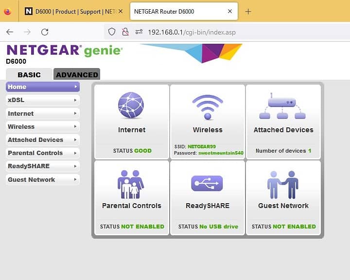Open a new browser tab
350x280 pixels.
[x=248, y=11]
